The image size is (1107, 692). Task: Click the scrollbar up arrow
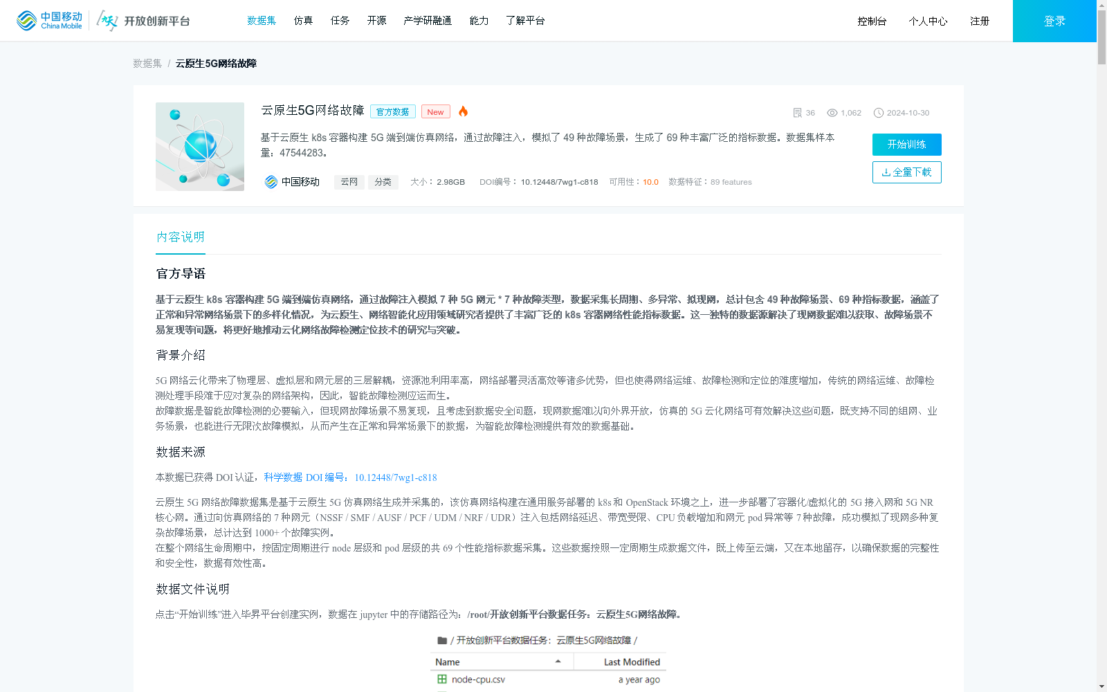(1101, 4)
